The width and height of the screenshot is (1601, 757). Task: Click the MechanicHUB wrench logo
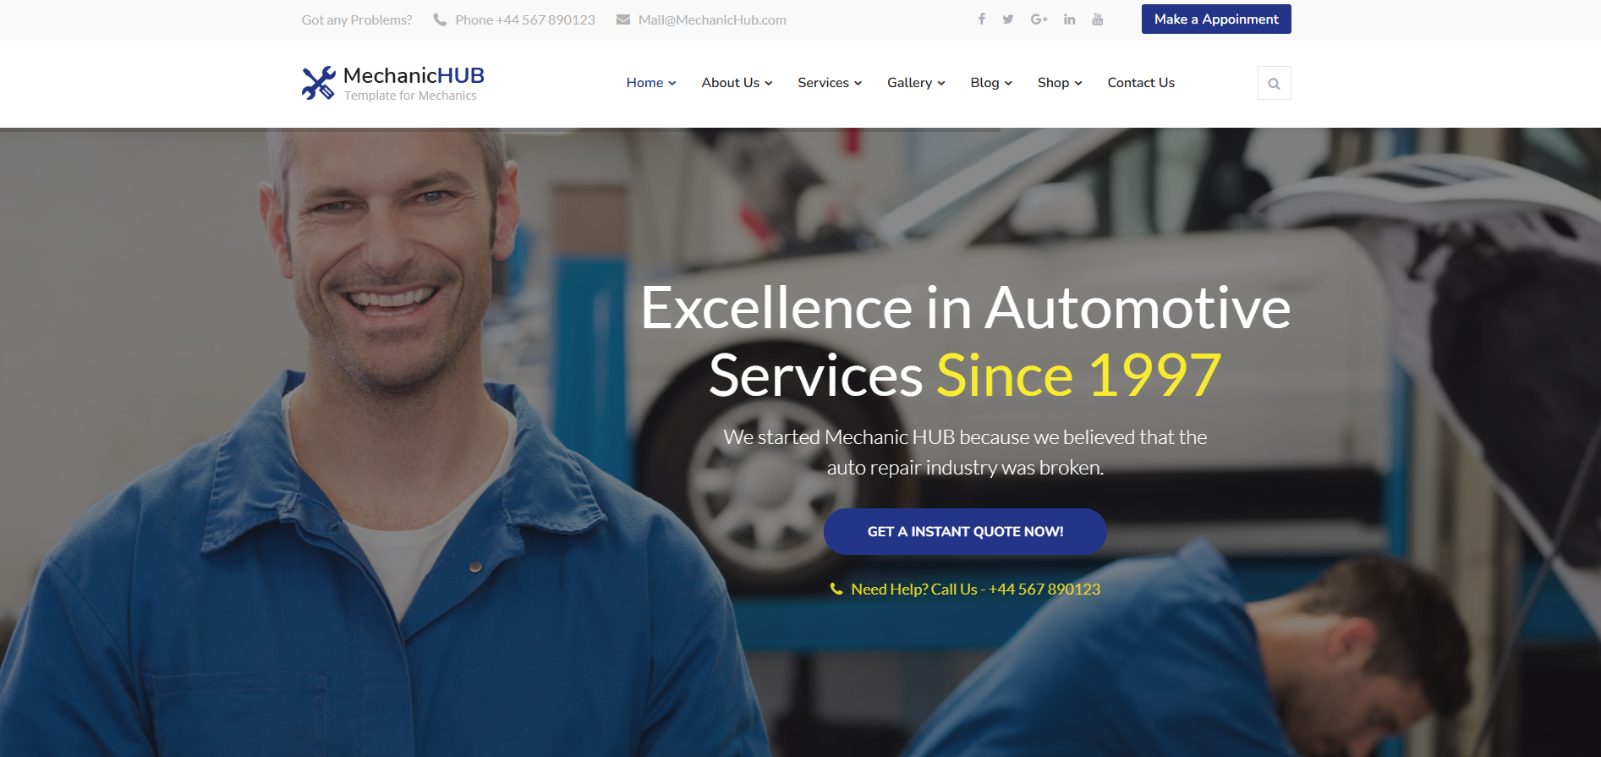[x=319, y=83]
